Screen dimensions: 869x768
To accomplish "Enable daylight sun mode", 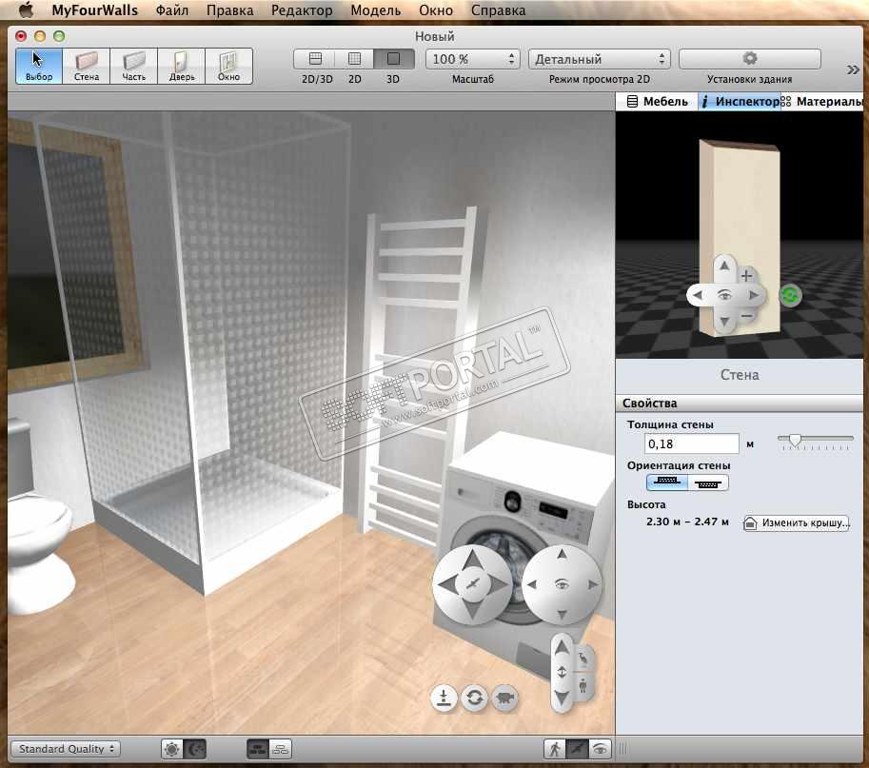I will (172, 749).
